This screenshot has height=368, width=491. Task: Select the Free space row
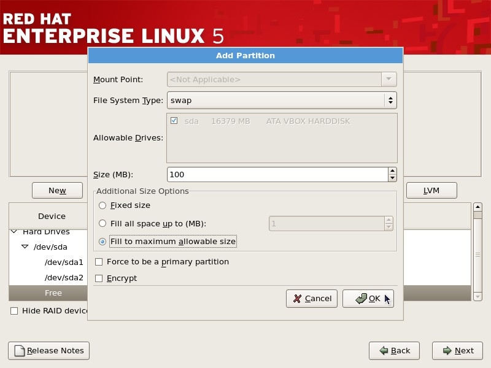click(53, 293)
